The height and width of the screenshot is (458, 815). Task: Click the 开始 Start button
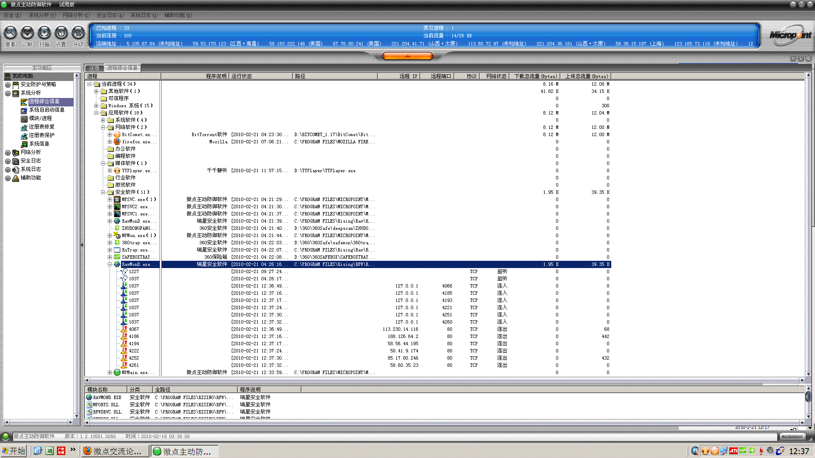14,451
